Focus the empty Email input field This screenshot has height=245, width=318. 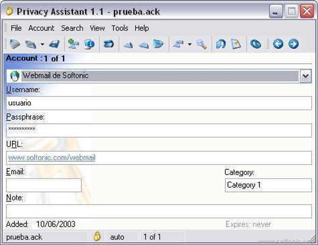pos(44,185)
